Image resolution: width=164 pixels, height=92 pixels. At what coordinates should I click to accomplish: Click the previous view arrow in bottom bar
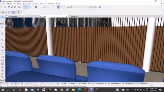coord(7,84)
